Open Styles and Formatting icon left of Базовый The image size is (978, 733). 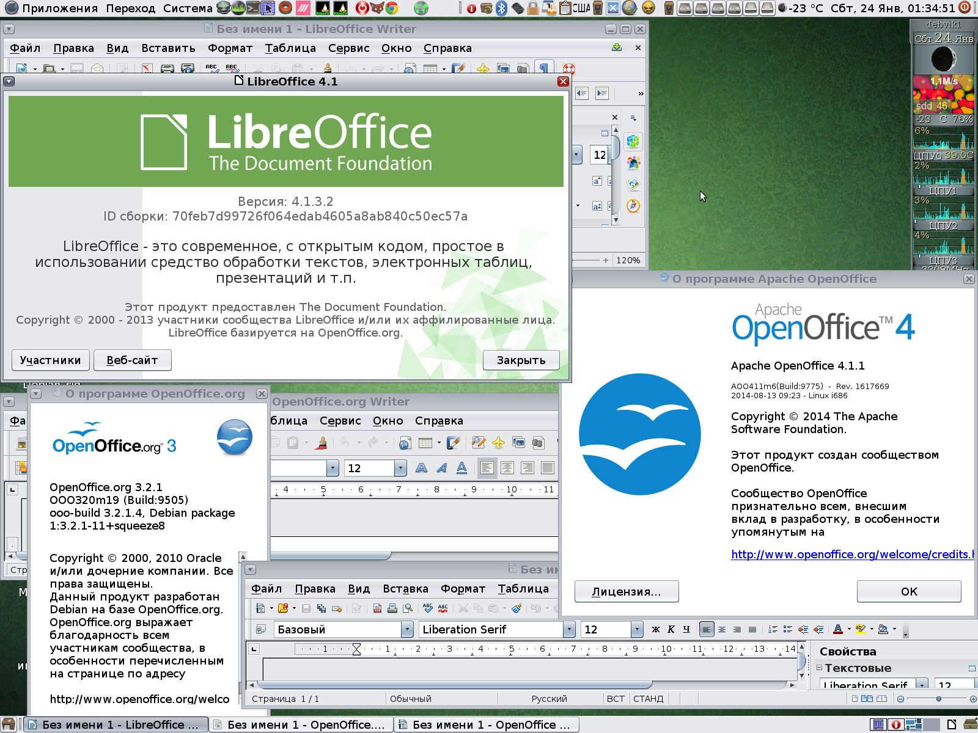coord(261,629)
